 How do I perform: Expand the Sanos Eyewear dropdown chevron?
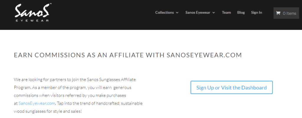click(x=214, y=13)
